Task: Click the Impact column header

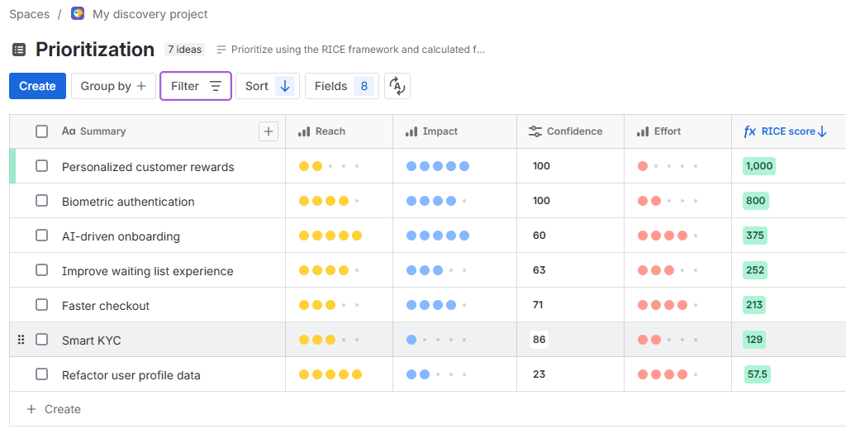Action: click(454, 131)
